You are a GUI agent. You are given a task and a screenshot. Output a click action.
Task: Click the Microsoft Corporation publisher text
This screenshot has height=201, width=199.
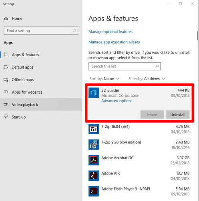[121, 96]
